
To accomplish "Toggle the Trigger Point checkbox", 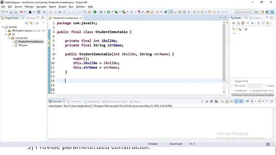I will [233, 81].
